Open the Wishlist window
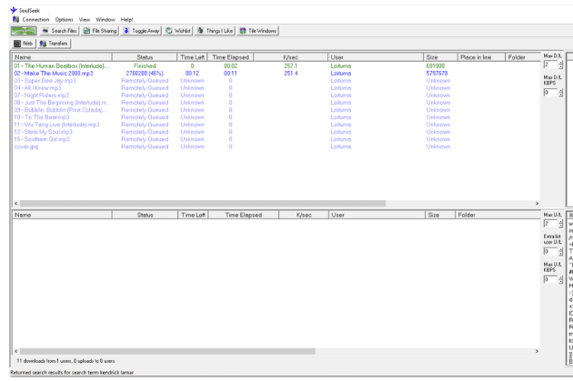Image resolution: width=573 pixels, height=382 pixels. 178,31
